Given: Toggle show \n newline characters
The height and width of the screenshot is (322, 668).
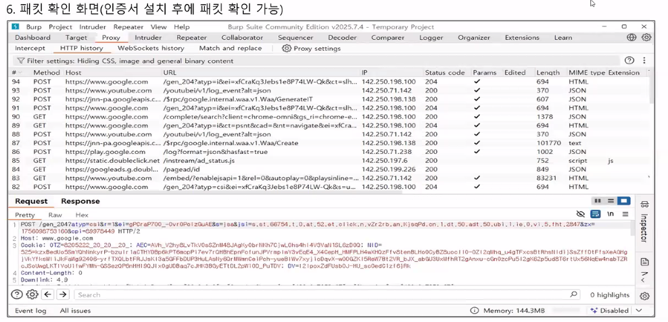Looking at the screenshot, I should 611,214.
